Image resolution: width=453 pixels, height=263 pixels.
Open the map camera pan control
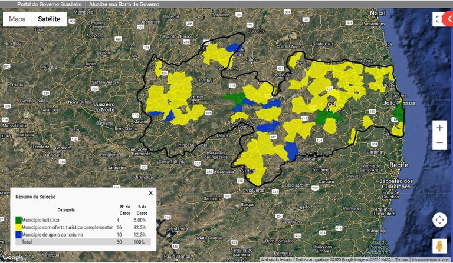pyautogui.click(x=439, y=220)
